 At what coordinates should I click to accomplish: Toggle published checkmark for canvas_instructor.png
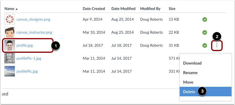pos(204,32)
